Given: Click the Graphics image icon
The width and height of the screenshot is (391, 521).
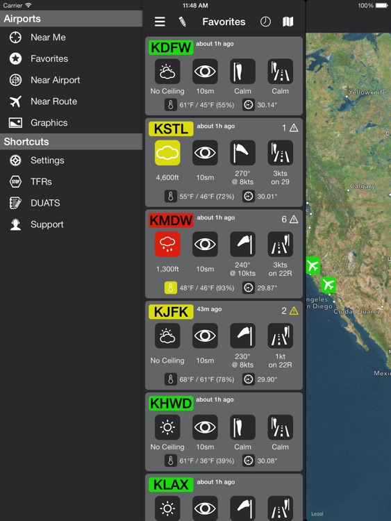Looking at the screenshot, I should pos(15,122).
